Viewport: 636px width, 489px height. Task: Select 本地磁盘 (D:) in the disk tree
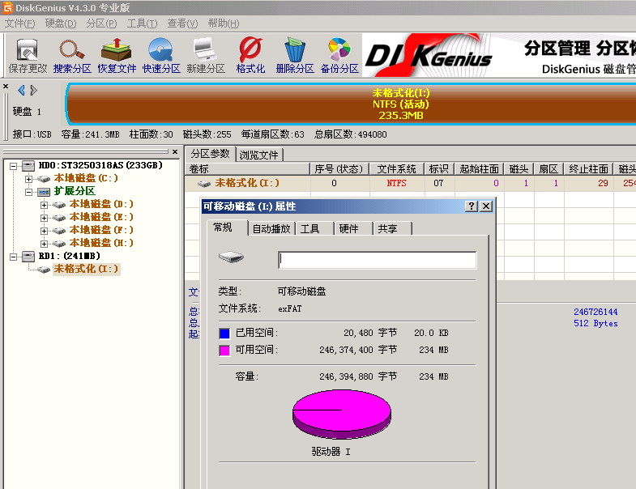[101, 204]
